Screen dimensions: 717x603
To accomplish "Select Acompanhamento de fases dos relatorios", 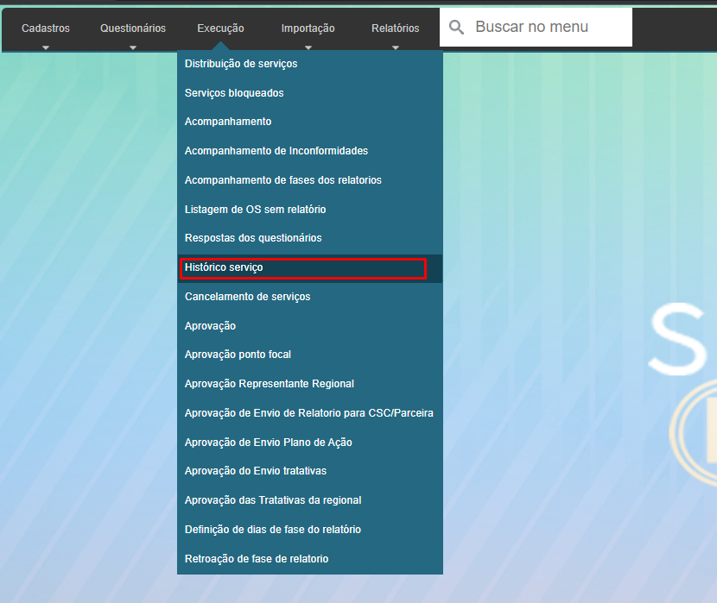I will coord(282,180).
